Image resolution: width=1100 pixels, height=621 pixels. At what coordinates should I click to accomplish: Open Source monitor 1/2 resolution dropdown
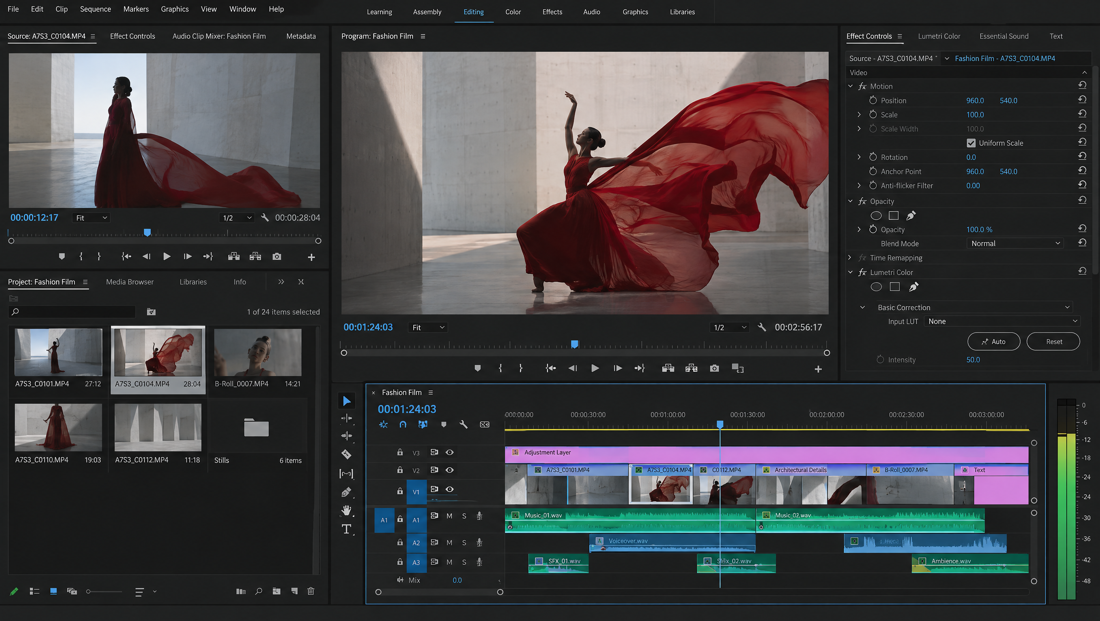point(237,218)
